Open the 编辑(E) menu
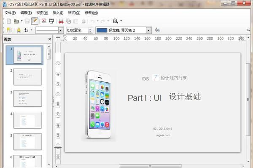 click(x=26, y=13)
